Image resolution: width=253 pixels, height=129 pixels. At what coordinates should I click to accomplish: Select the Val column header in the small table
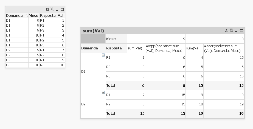[61, 16]
